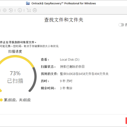The image size is (127, 127).
Task: Select the text 'Local Disk (D:)'
Action: click(x=70, y=60)
